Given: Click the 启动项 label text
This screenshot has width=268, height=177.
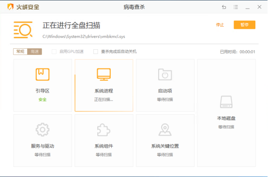Looking at the screenshot, I should (165, 91).
